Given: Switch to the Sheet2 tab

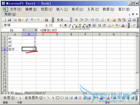Looking at the screenshot, I should point(29,93).
